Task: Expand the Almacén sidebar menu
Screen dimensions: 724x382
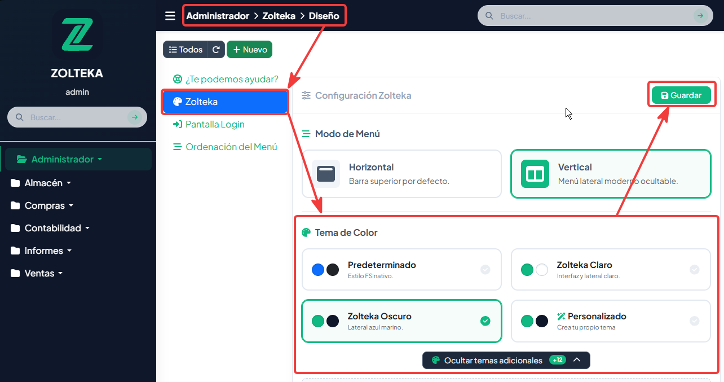Action: point(41,183)
